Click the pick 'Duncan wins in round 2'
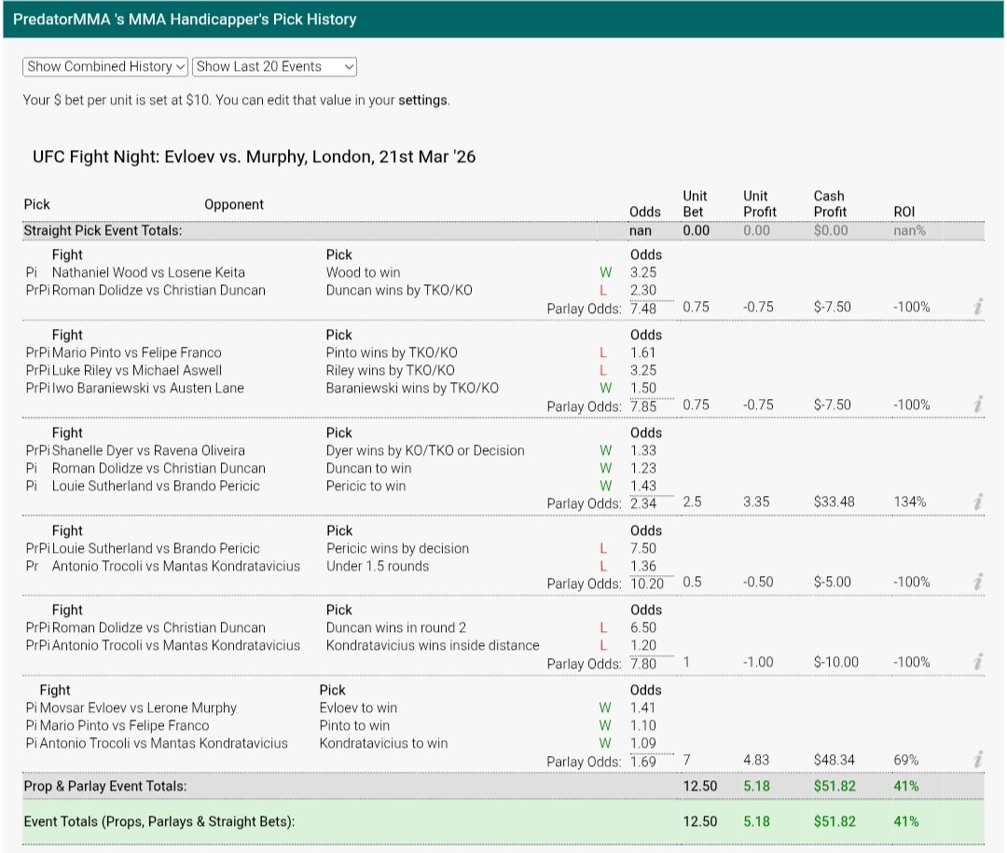This screenshot has width=1007, height=853. tap(396, 627)
